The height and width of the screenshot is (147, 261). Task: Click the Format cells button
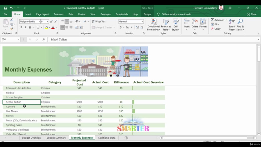tap(203, 25)
